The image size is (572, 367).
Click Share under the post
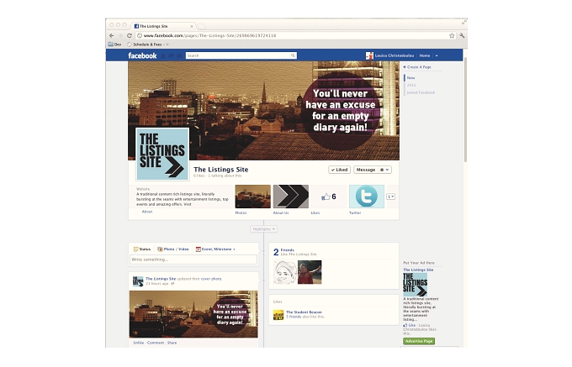tap(172, 343)
